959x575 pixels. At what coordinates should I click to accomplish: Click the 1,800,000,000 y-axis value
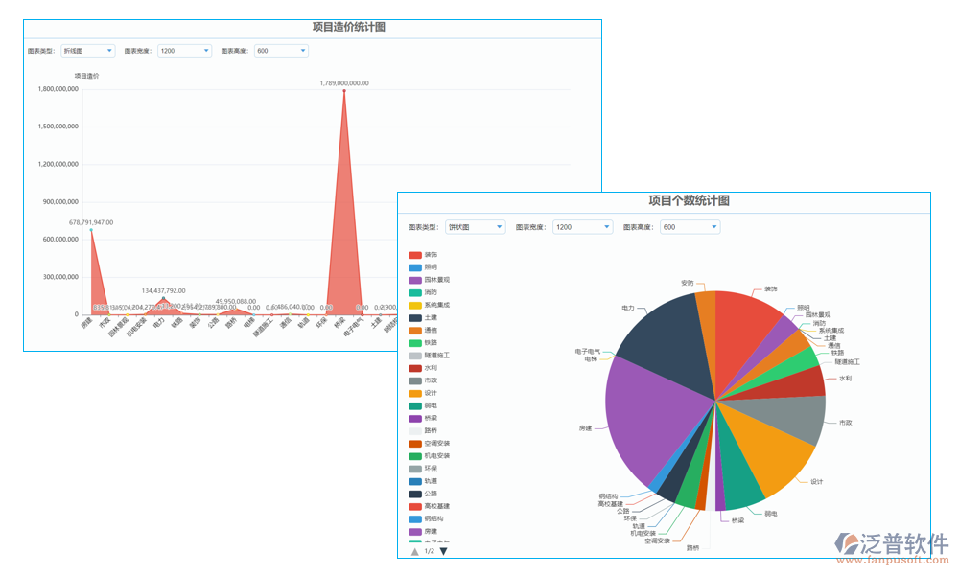[58, 89]
